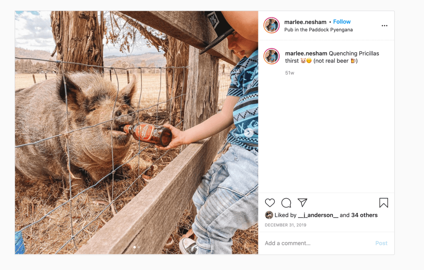This screenshot has width=424, height=270.
Task: Open marlee.nesham's profile picture in the header
Action: 271,25
